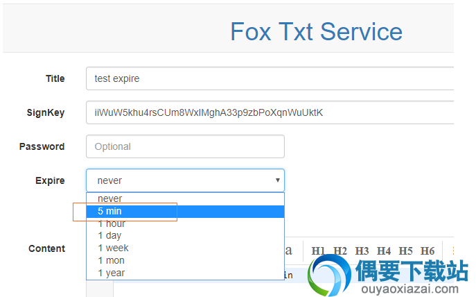Apply H5 heading in editor toolbar

tap(405, 251)
